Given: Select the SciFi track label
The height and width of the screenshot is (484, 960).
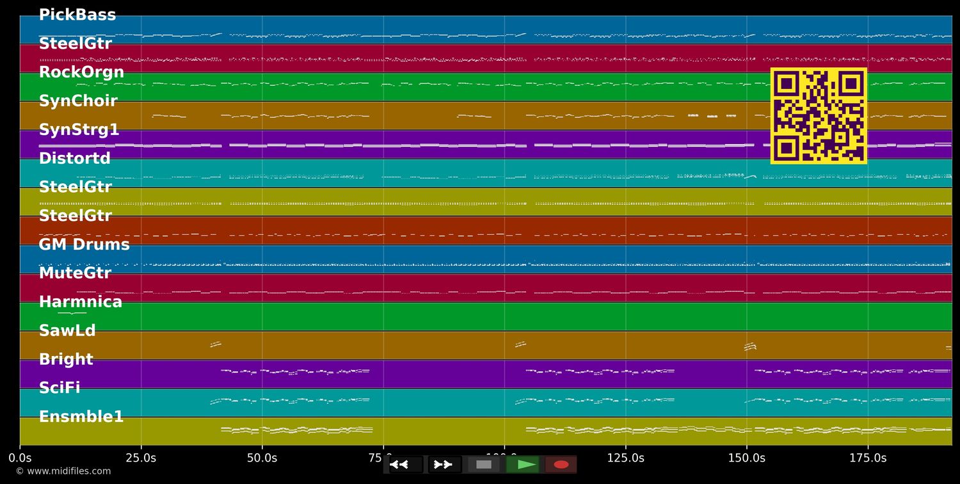Looking at the screenshot, I should (x=60, y=388).
